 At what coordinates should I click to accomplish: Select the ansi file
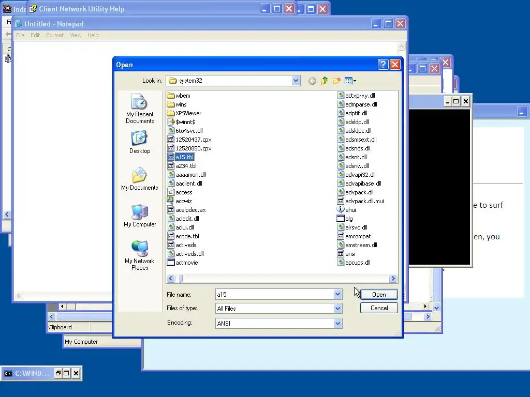(346, 253)
